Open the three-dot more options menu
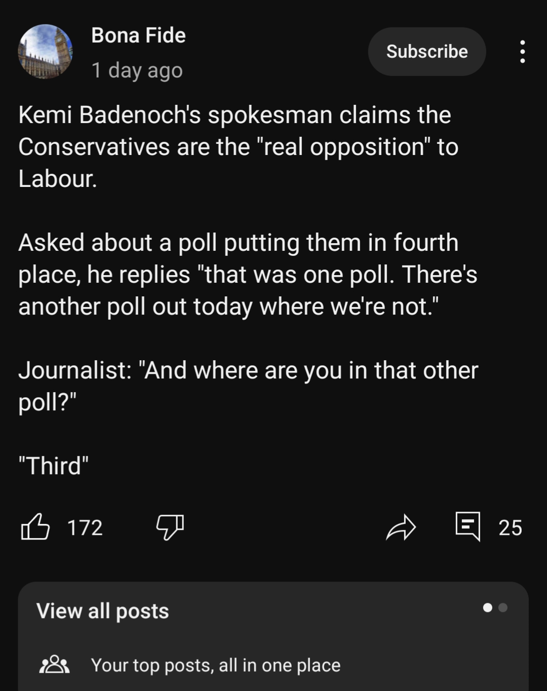Viewport: 547px width, 691px height. (x=522, y=52)
